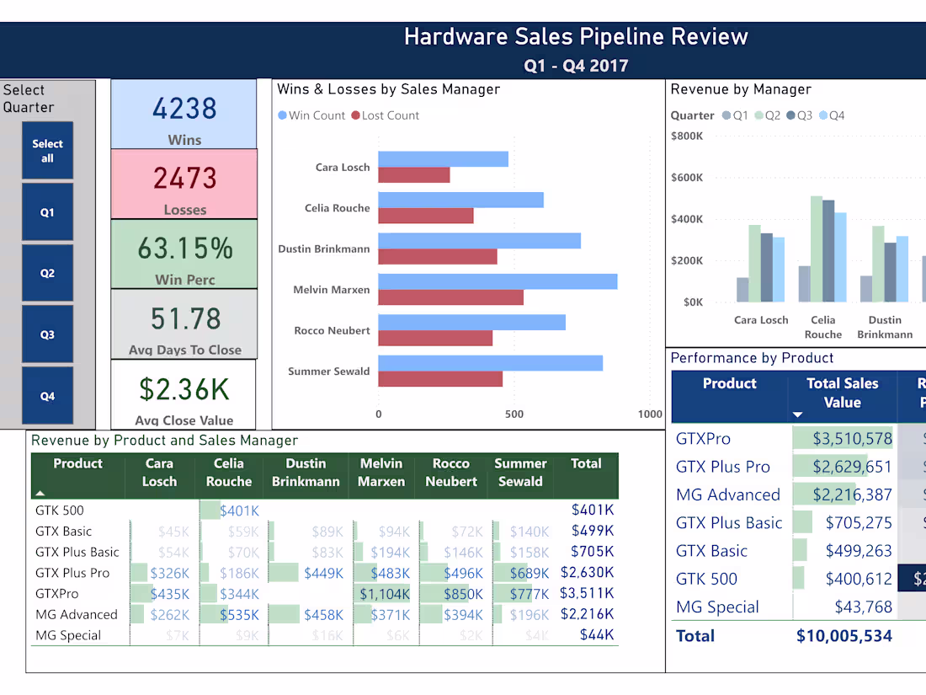Toggle the Q2 filter in the quarter slicer
The width and height of the screenshot is (926, 695).
47,273
